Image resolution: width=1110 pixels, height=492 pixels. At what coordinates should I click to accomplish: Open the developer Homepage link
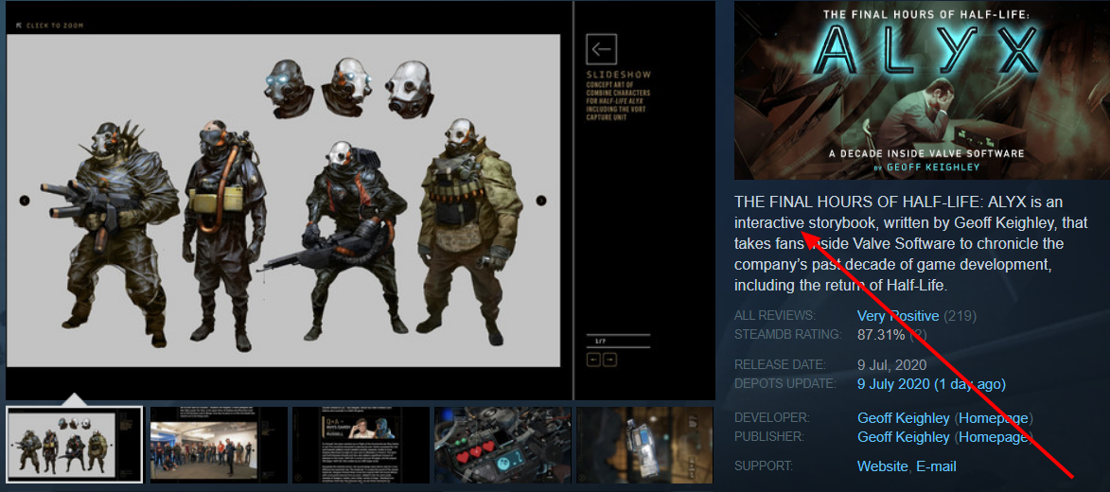(x=994, y=418)
